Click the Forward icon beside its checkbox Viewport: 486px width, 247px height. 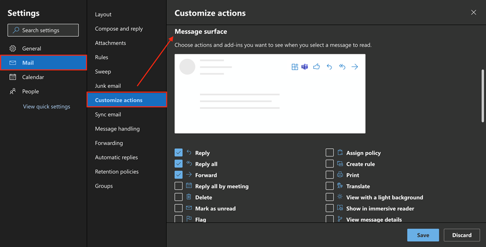click(x=189, y=175)
